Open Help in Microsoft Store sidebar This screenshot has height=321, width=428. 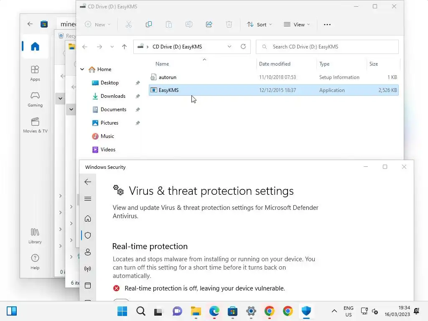pos(35,262)
